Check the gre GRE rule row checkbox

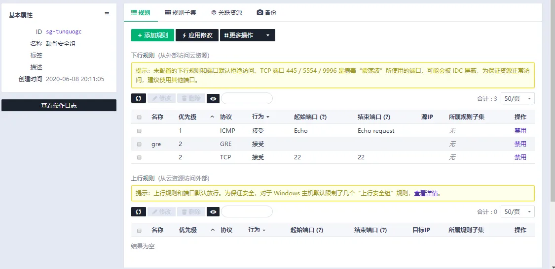(x=139, y=144)
